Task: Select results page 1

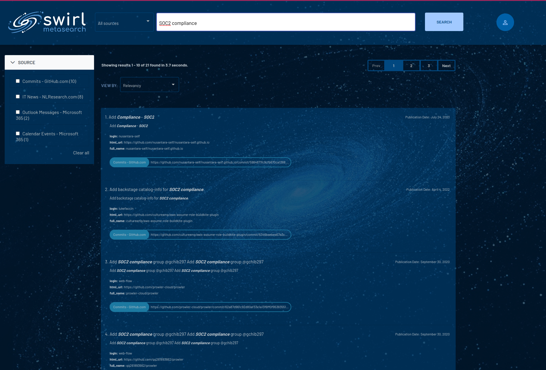Action: pos(394,66)
